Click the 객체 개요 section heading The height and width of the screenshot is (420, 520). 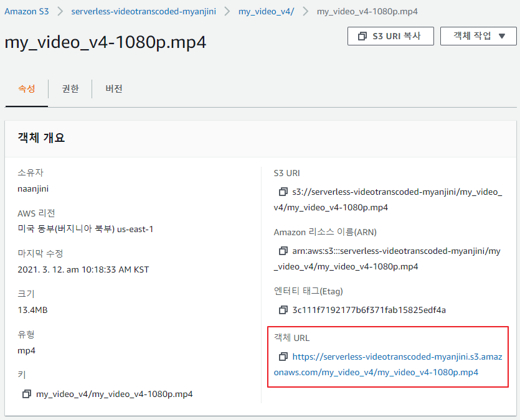point(41,138)
